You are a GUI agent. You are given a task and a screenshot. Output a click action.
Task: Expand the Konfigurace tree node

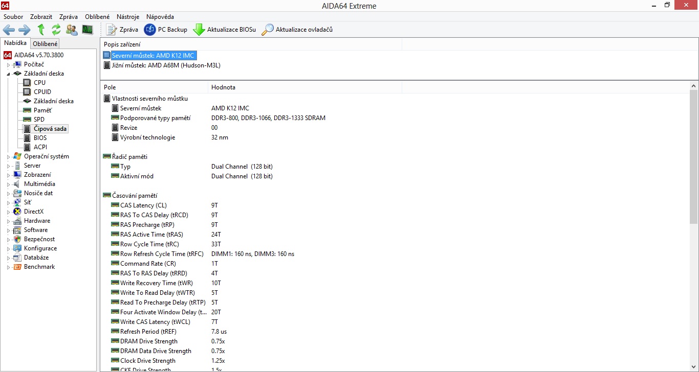[x=8, y=249]
